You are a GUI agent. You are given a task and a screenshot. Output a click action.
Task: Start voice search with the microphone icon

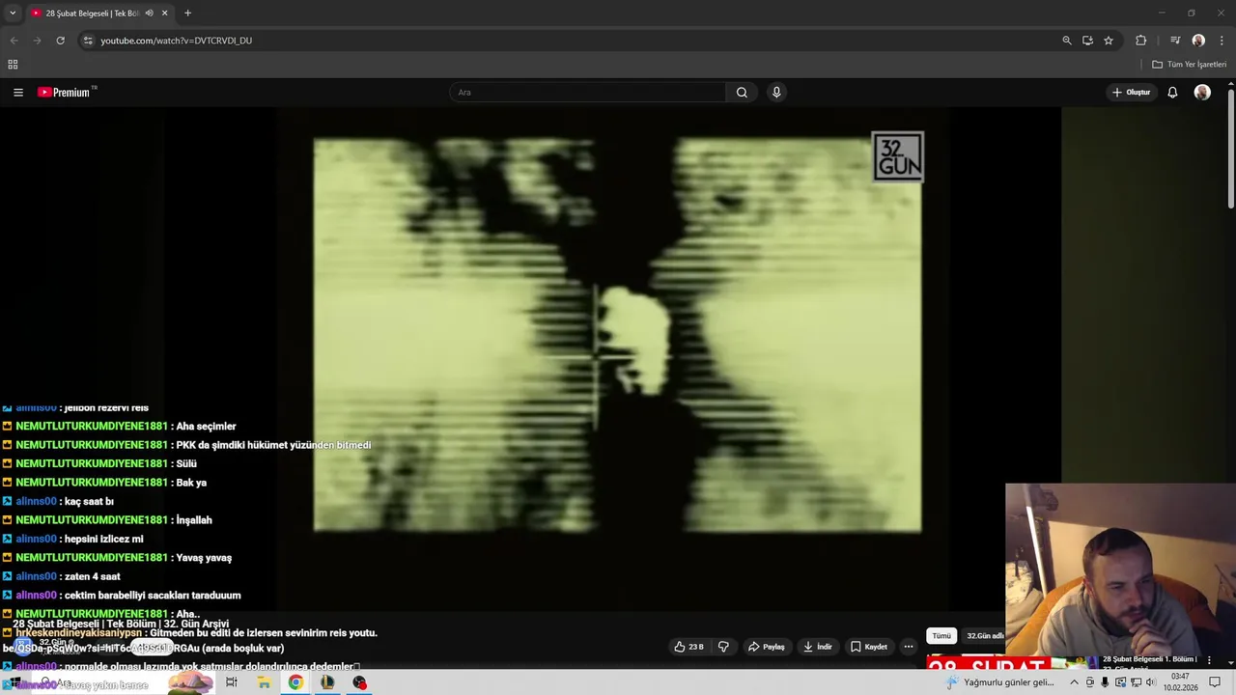click(x=776, y=93)
